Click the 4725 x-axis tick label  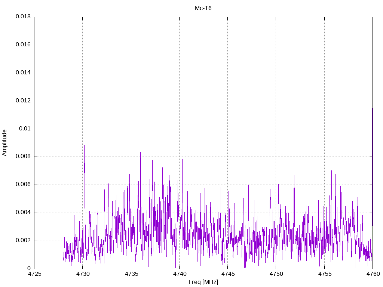pyautogui.click(x=34, y=274)
